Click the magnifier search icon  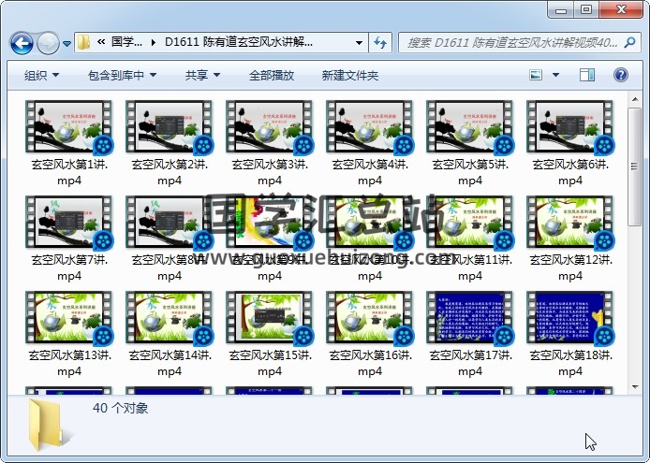[x=629, y=42]
